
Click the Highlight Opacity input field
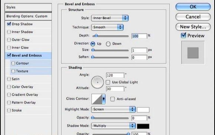click(139, 118)
